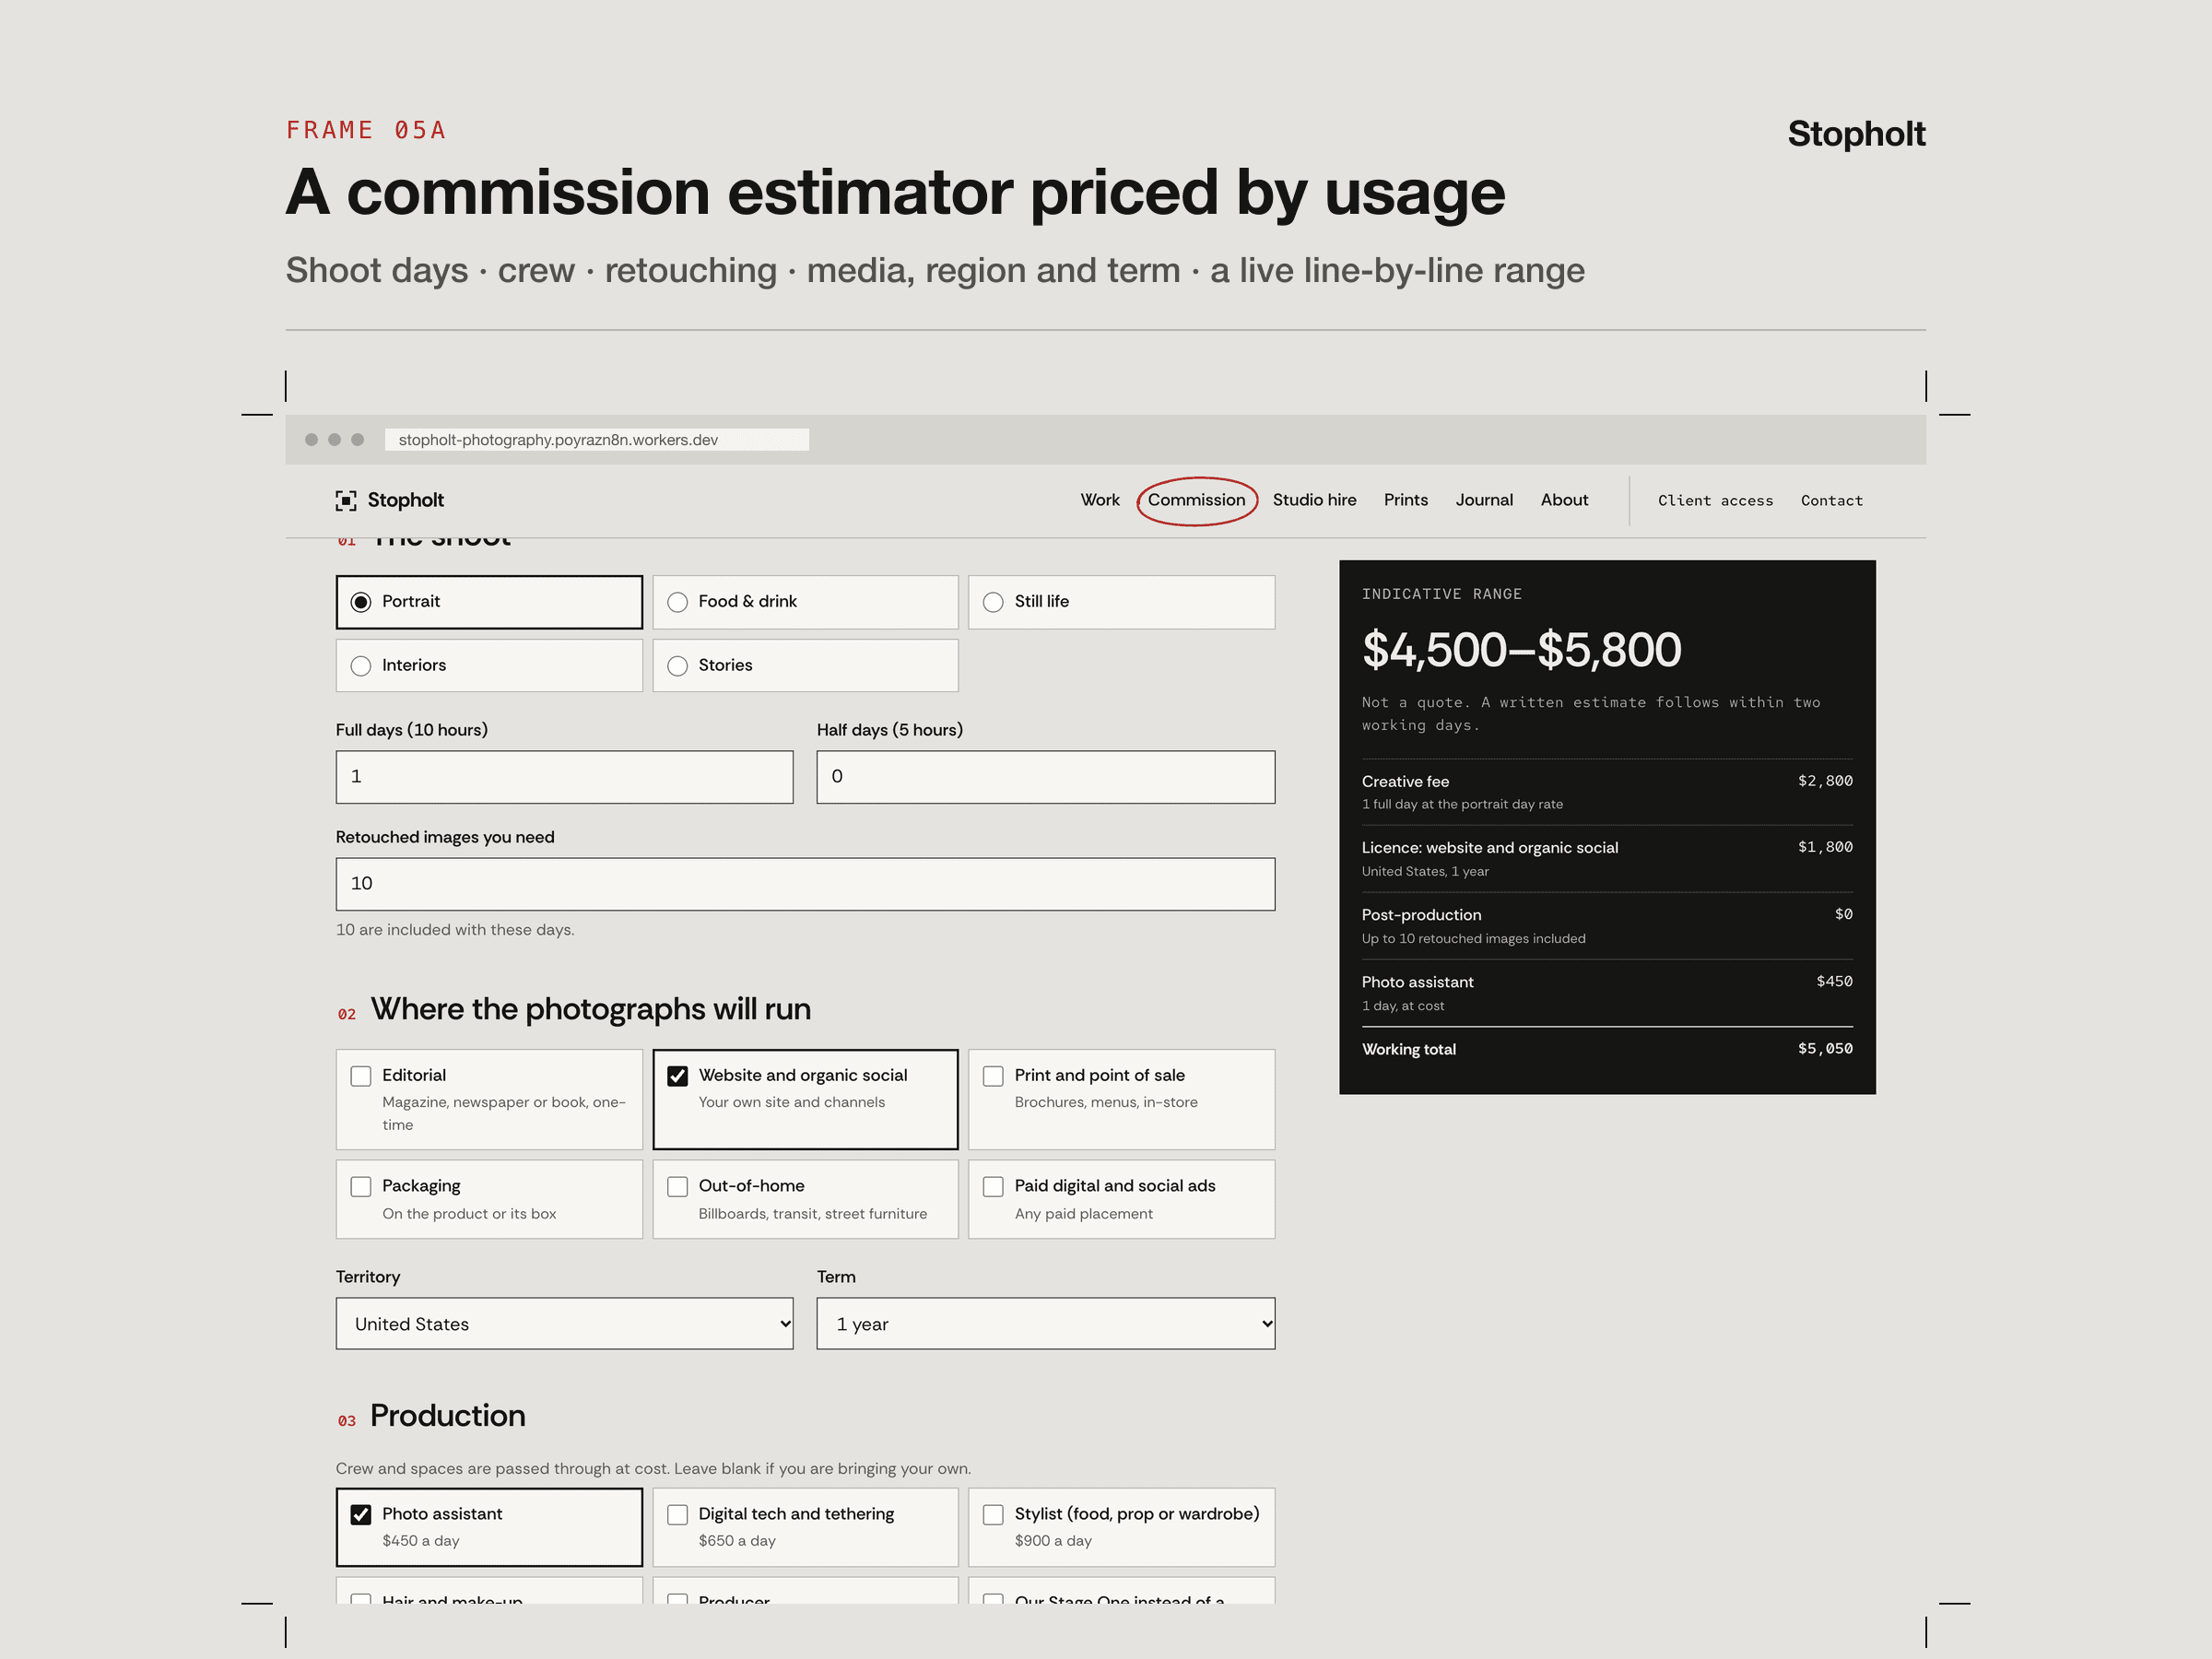Screen dimensions: 2212x1659
Task: Click the $4,500–$5,800 indicative range figure
Action: (1521, 650)
